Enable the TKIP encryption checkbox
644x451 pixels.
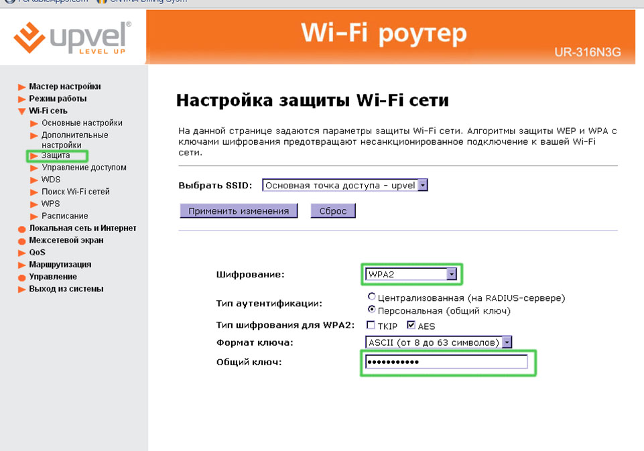[x=371, y=326]
